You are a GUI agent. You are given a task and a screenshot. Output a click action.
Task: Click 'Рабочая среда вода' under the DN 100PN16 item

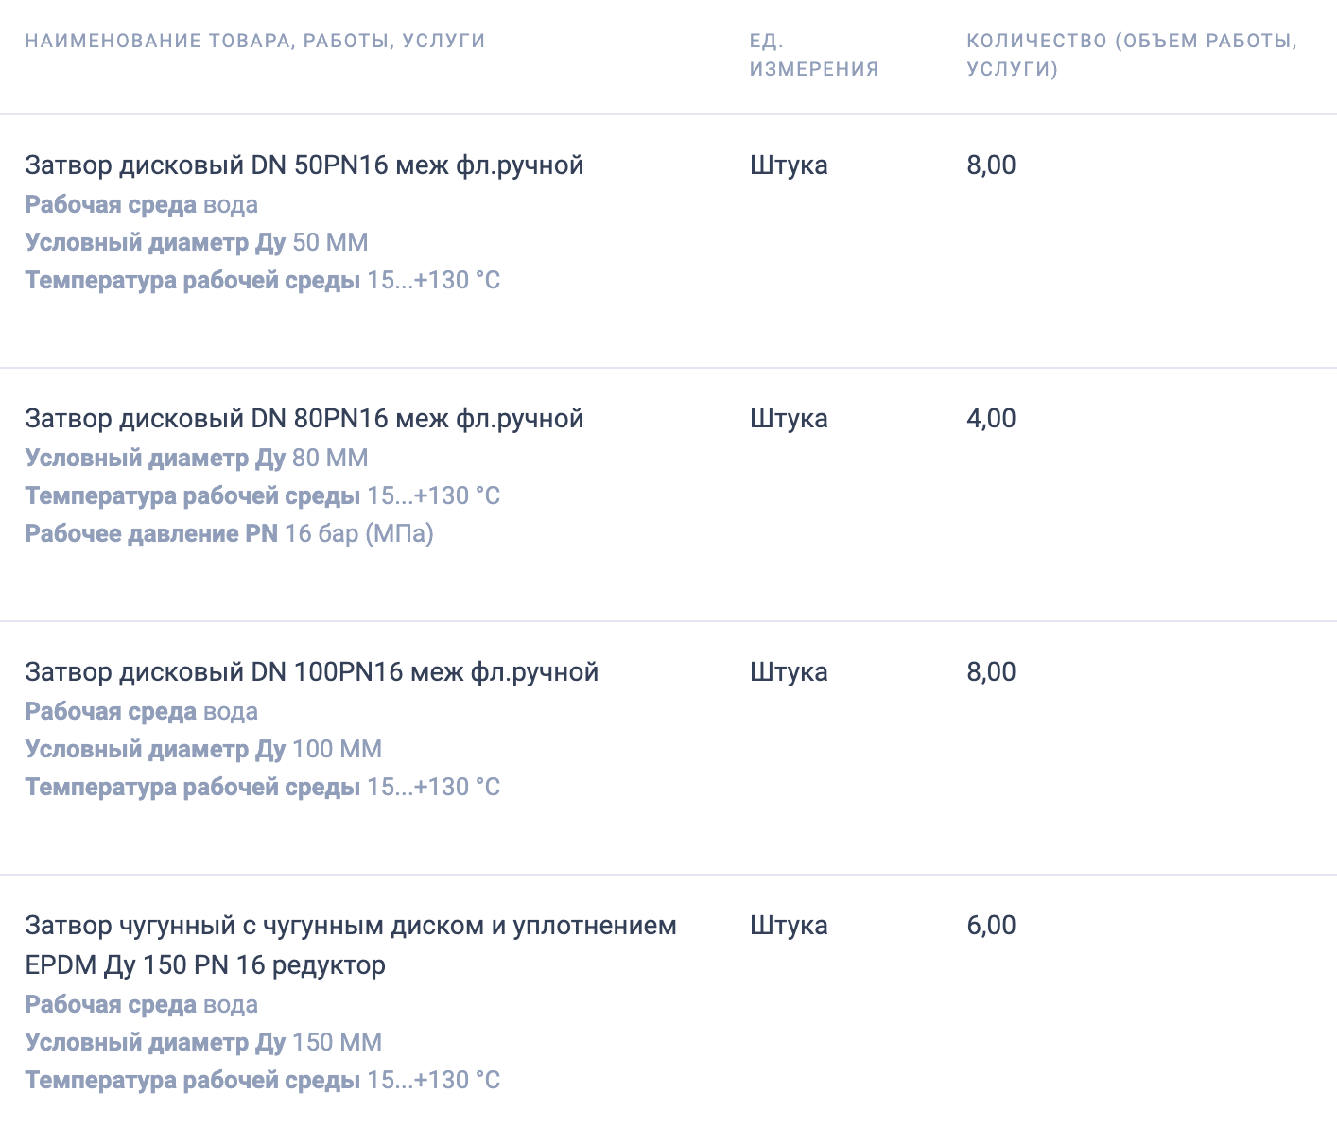coord(141,711)
